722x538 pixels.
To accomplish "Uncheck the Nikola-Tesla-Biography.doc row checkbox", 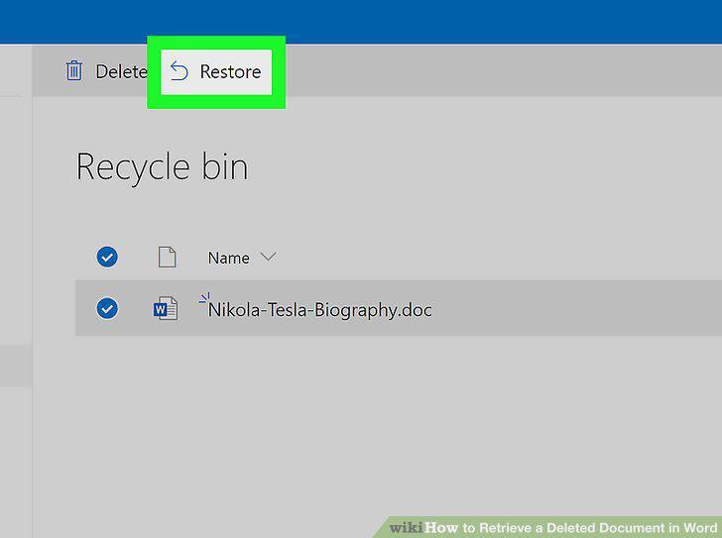I will (x=107, y=308).
